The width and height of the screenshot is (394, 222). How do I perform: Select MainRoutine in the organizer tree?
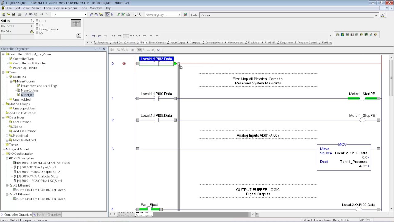pyautogui.click(x=29, y=90)
